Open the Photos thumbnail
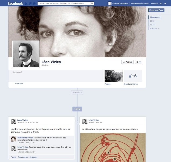Screen dimensions: 171x162 pyautogui.click(x=113, y=76)
